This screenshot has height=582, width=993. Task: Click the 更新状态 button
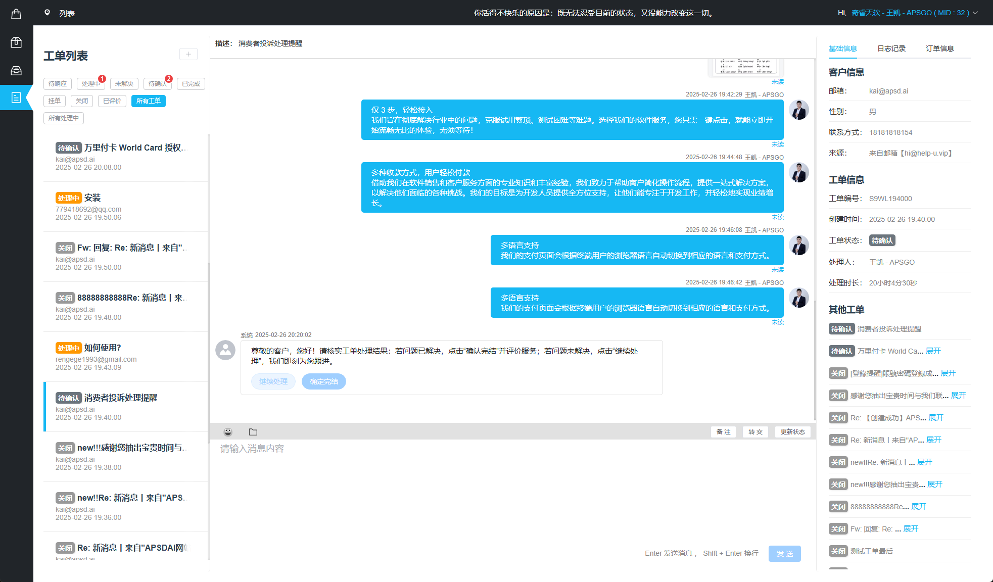click(x=792, y=432)
